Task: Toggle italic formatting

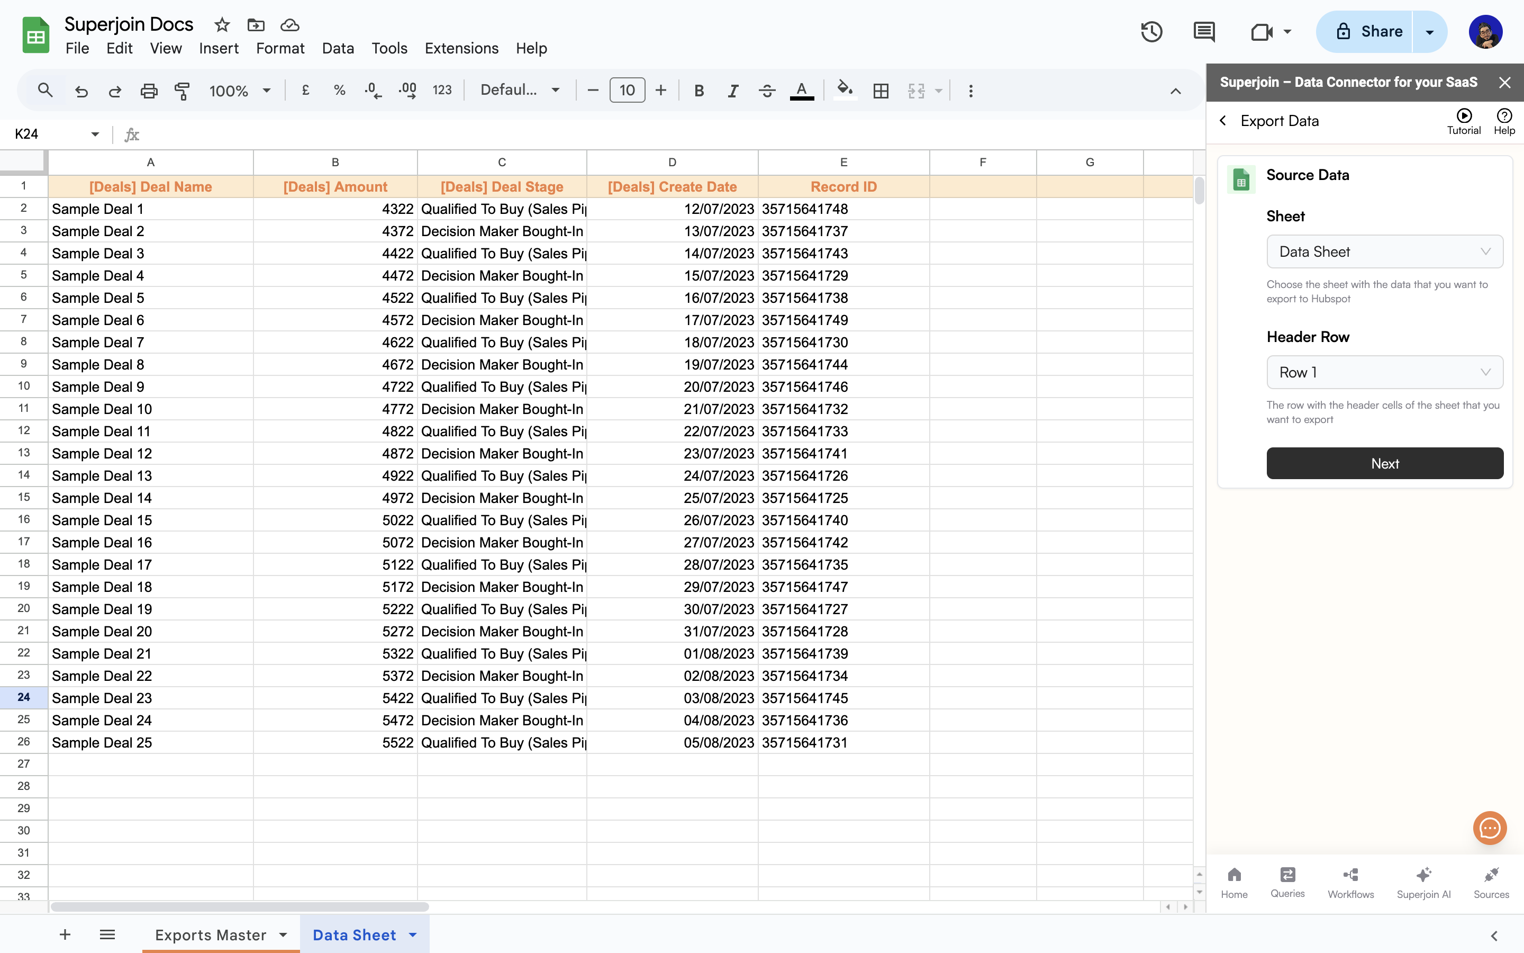Action: [732, 91]
